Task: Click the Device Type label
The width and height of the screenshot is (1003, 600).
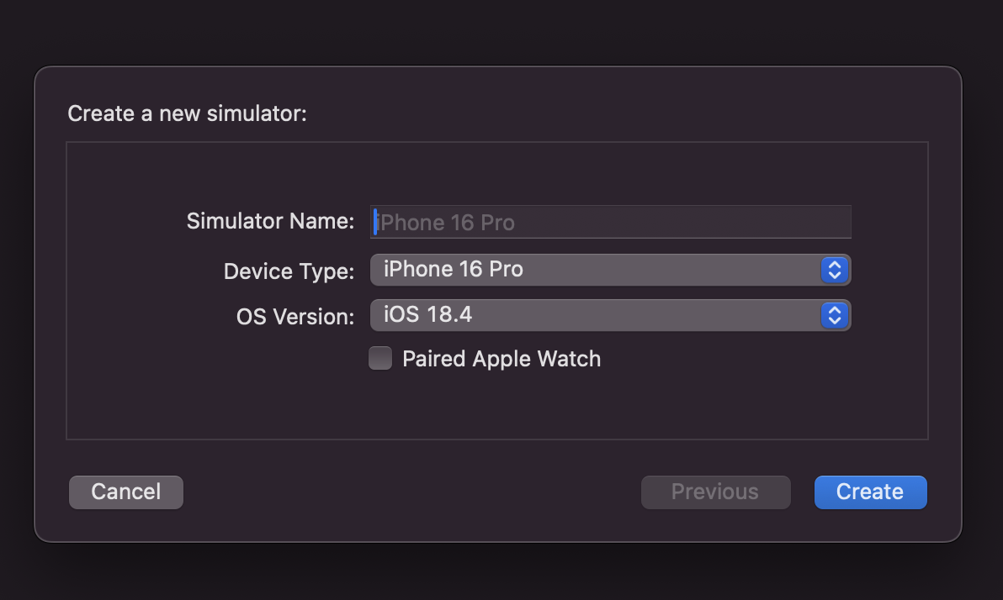Action: [289, 271]
